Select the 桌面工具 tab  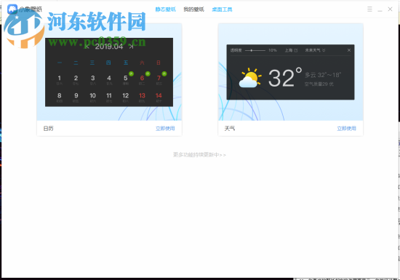tap(222, 9)
